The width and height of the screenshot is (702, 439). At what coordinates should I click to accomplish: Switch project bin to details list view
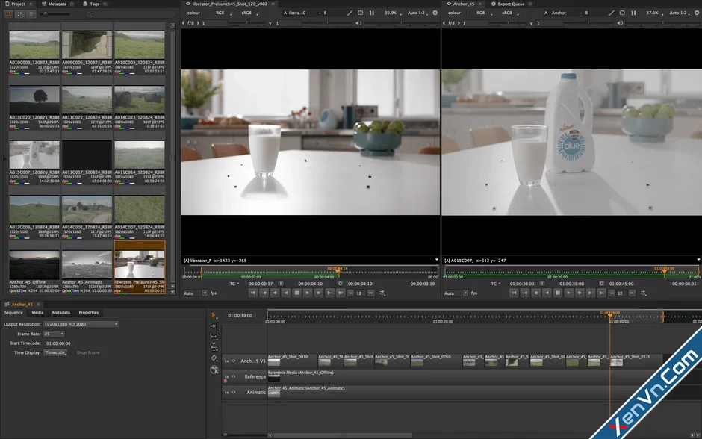(31, 14)
